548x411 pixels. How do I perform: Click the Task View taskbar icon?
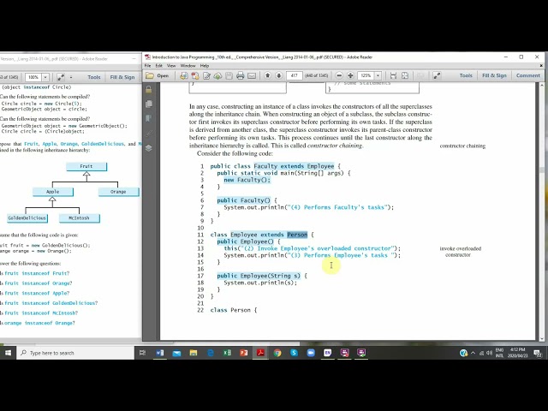[x=143, y=353]
